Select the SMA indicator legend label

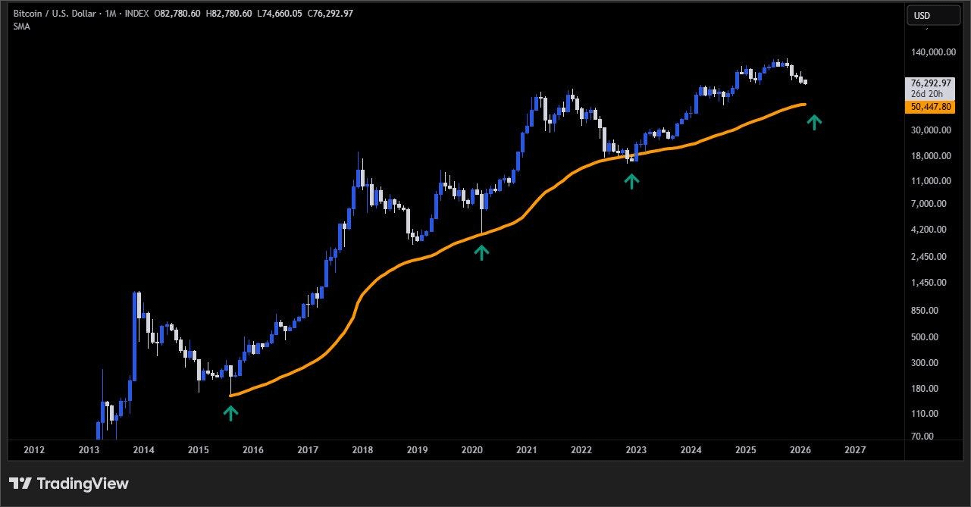click(21, 27)
